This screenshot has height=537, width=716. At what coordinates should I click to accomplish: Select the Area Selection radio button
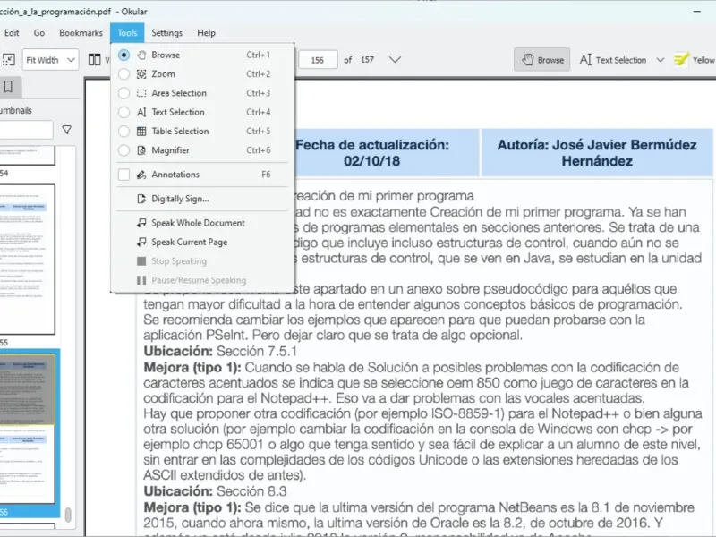(x=124, y=93)
